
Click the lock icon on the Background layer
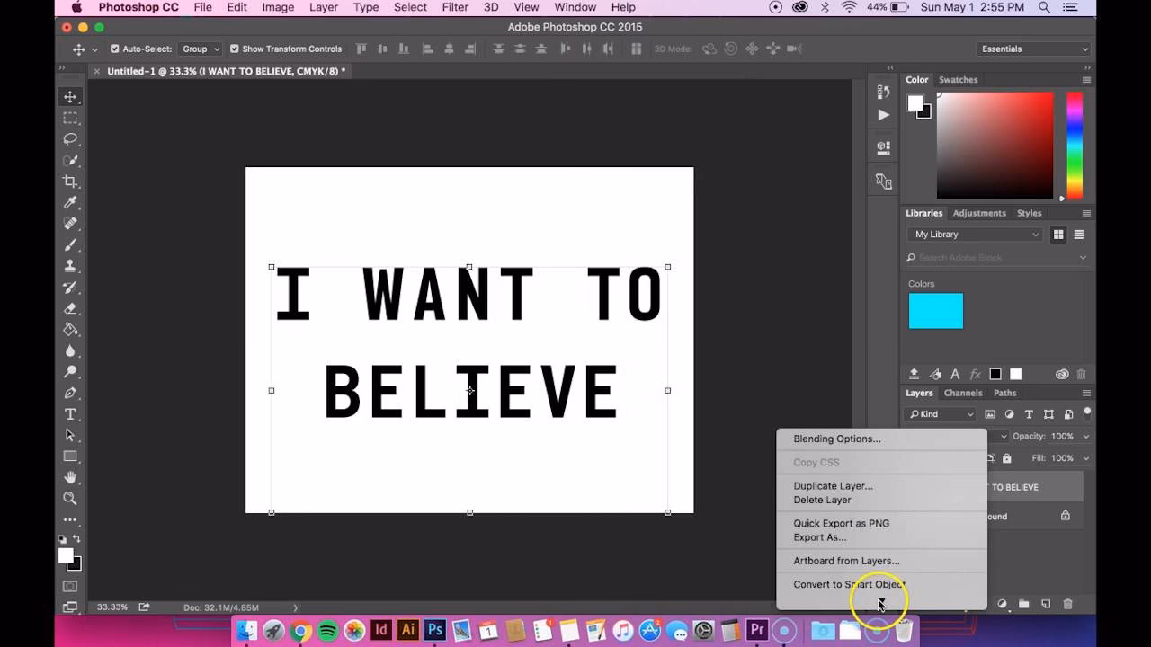pyautogui.click(x=1065, y=516)
